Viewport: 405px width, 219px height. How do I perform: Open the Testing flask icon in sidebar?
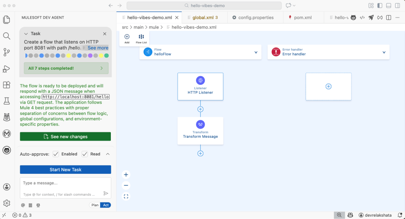click(6, 101)
